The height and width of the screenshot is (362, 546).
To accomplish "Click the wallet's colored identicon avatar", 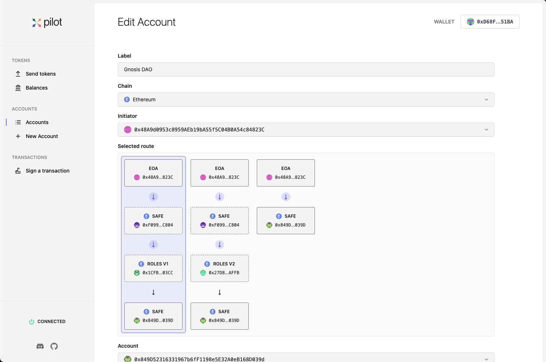I will pyautogui.click(x=470, y=22).
